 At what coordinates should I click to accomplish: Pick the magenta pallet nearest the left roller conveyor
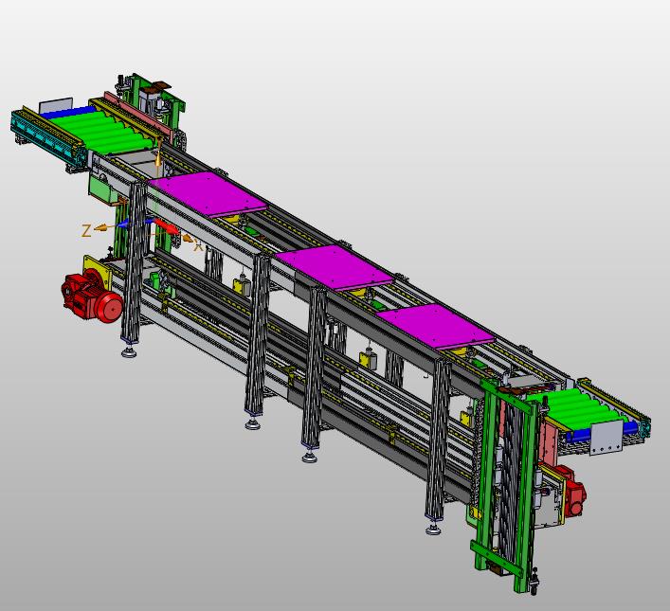[208, 194]
